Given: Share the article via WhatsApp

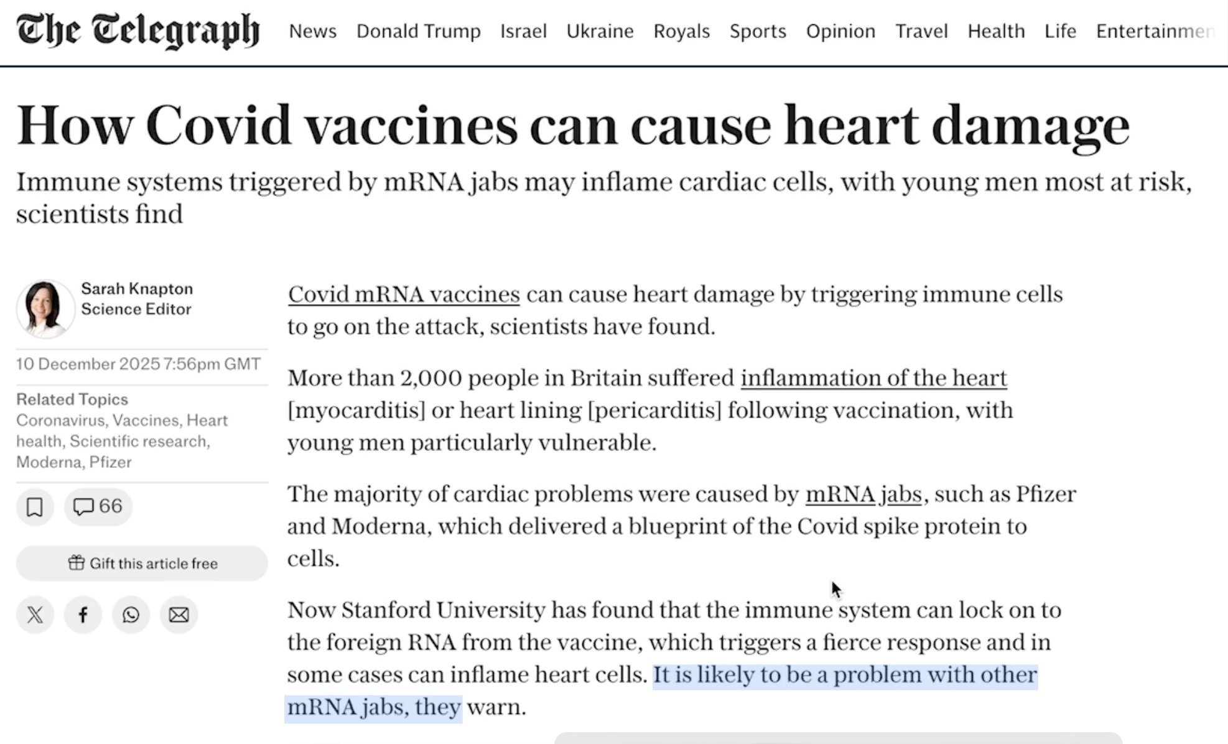Looking at the screenshot, I should (131, 615).
